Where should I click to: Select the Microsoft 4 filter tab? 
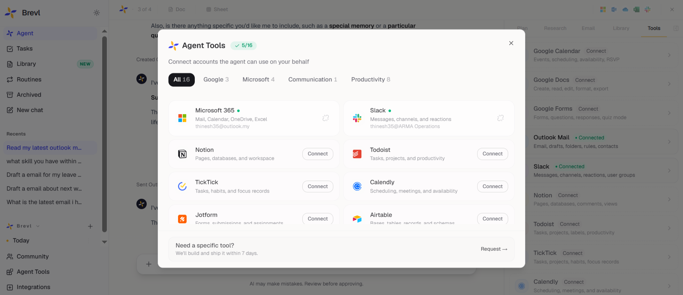coord(259,80)
